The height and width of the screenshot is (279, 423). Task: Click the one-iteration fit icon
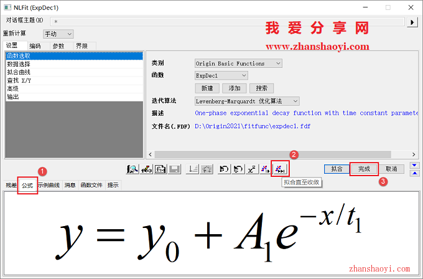coord(266,169)
